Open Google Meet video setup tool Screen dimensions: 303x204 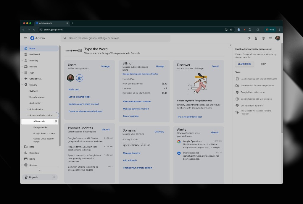click(x=250, y=92)
